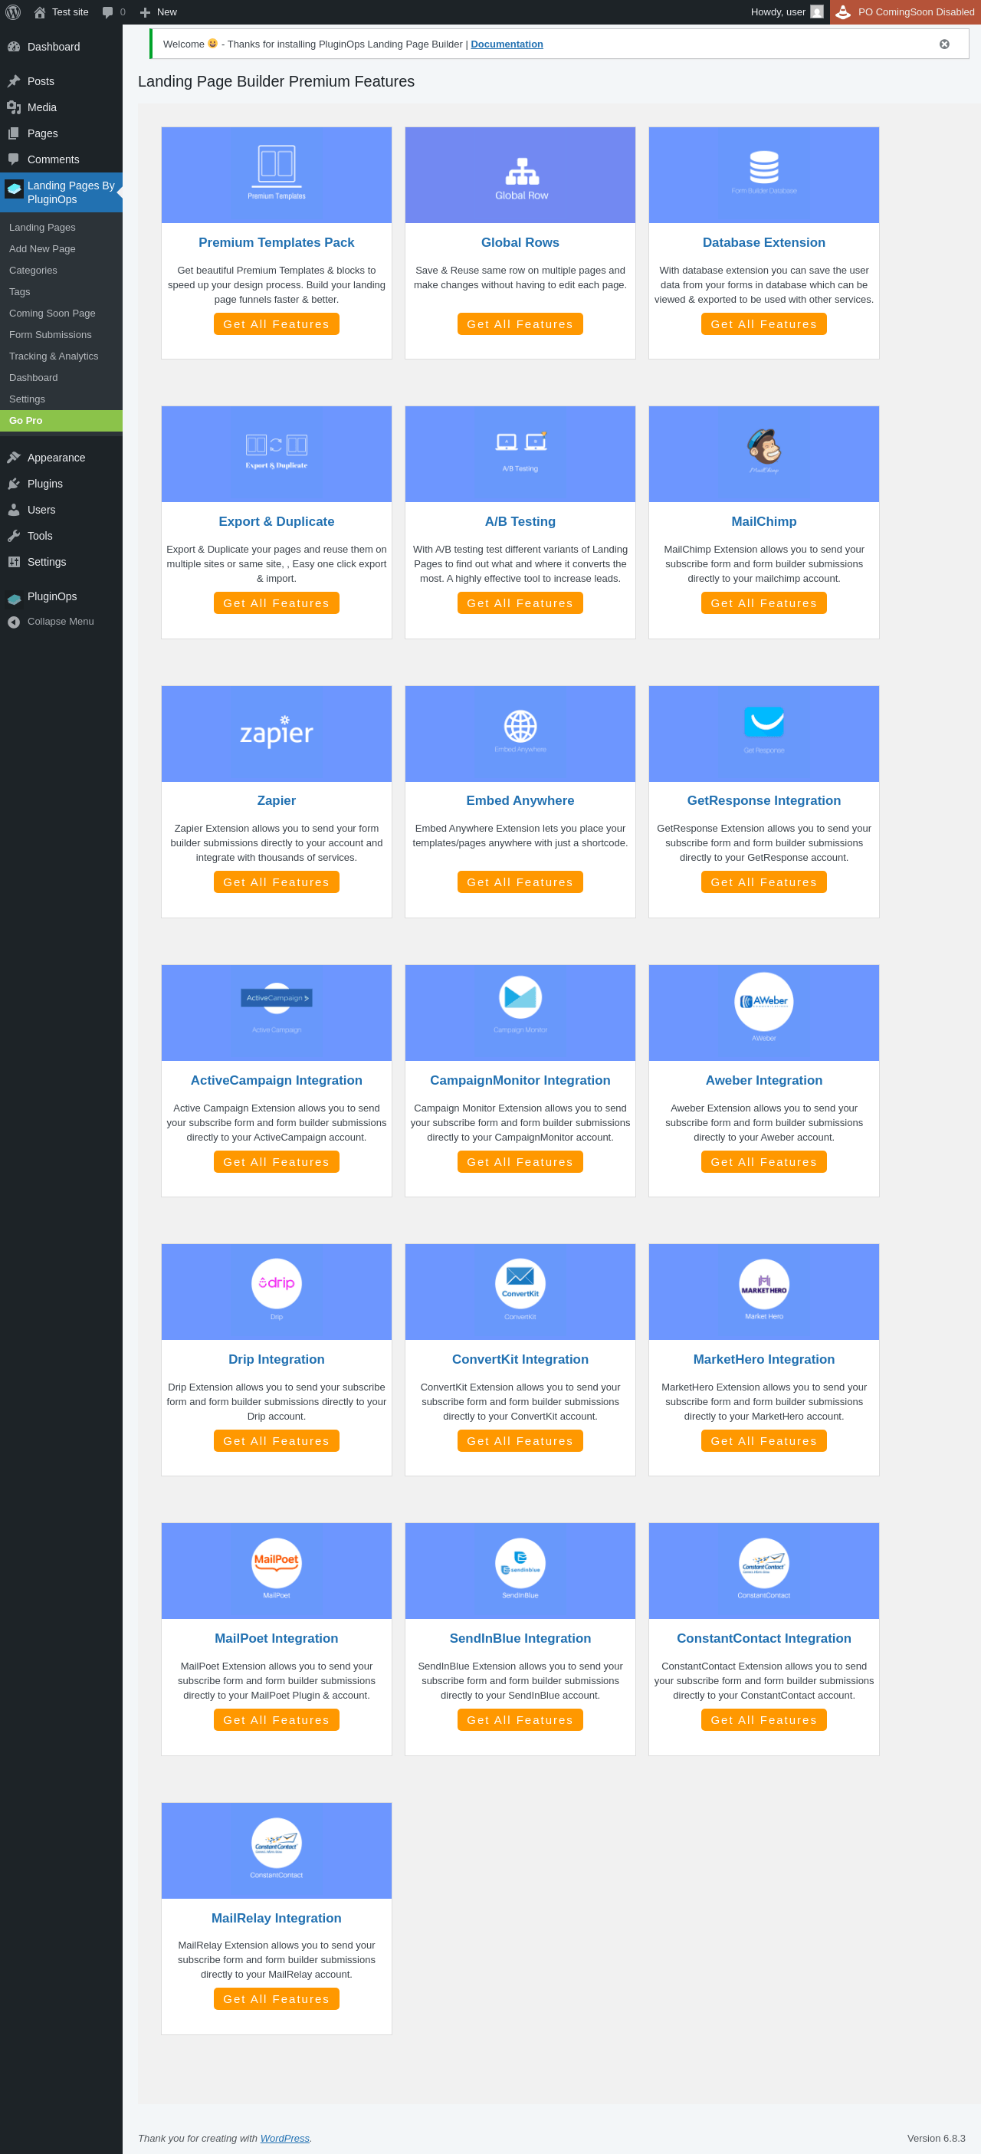Click the Posts pushpin icon
Image resolution: width=981 pixels, height=2154 pixels.
[x=13, y=81]
